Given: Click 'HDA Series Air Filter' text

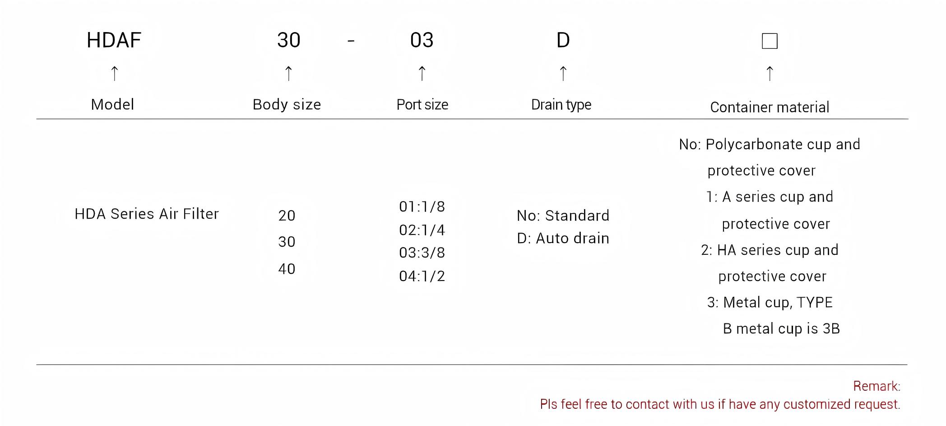Looking at the screenshot, I should [146, 214].
